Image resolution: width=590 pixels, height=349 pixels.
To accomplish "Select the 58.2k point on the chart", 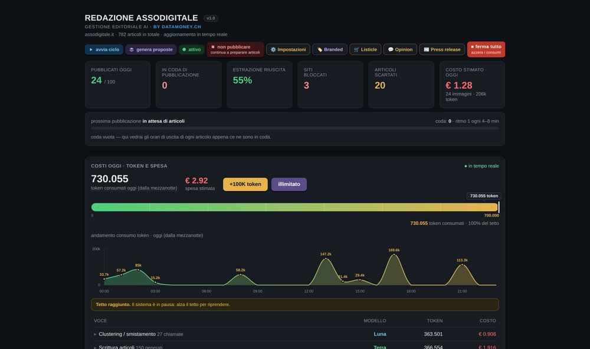I will (x=241, y=275).
